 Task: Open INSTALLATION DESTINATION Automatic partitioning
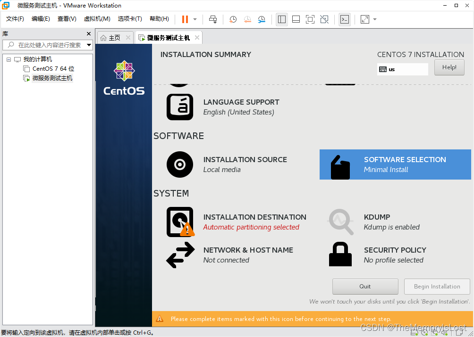[x=254, y=222]
